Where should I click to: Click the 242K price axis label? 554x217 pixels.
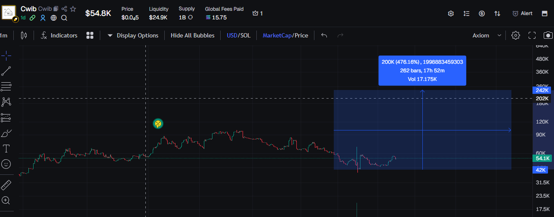pos(542,90)
